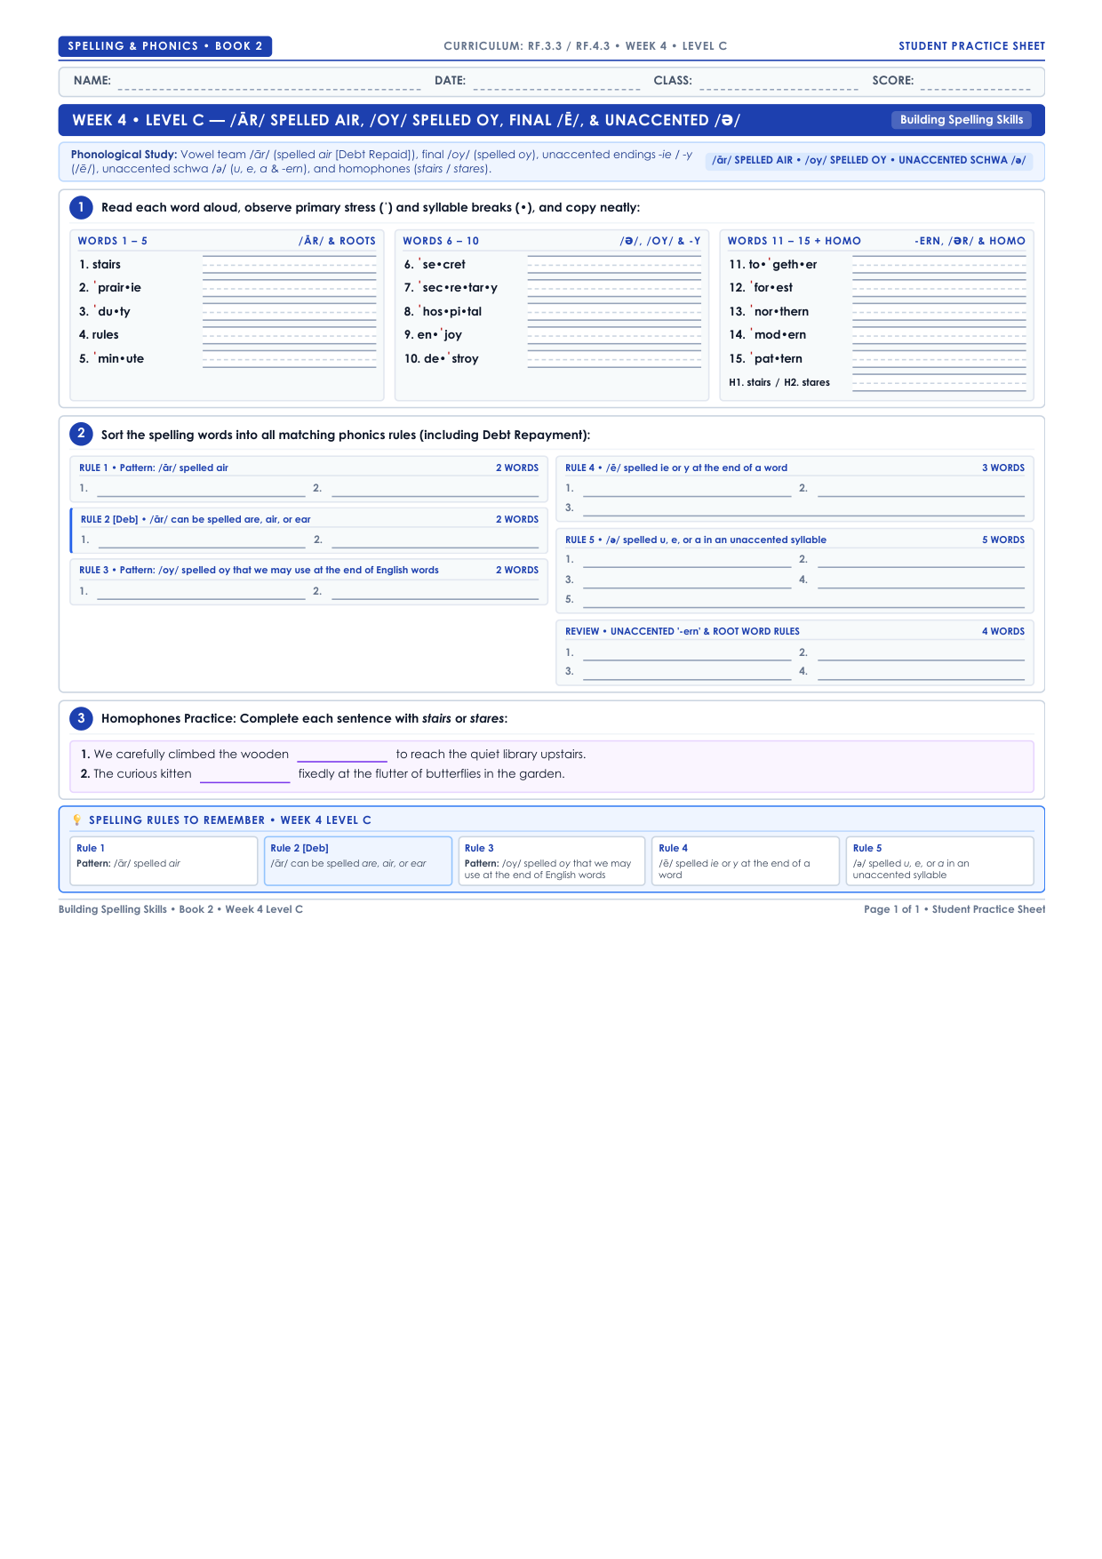Click the lightbulb icon beside Spelling Rules to Remember
Screen dimensions: 1102x1559
tap(77, 820)
